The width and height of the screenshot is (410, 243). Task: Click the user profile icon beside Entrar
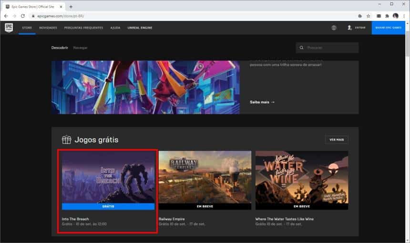(349, 28)
